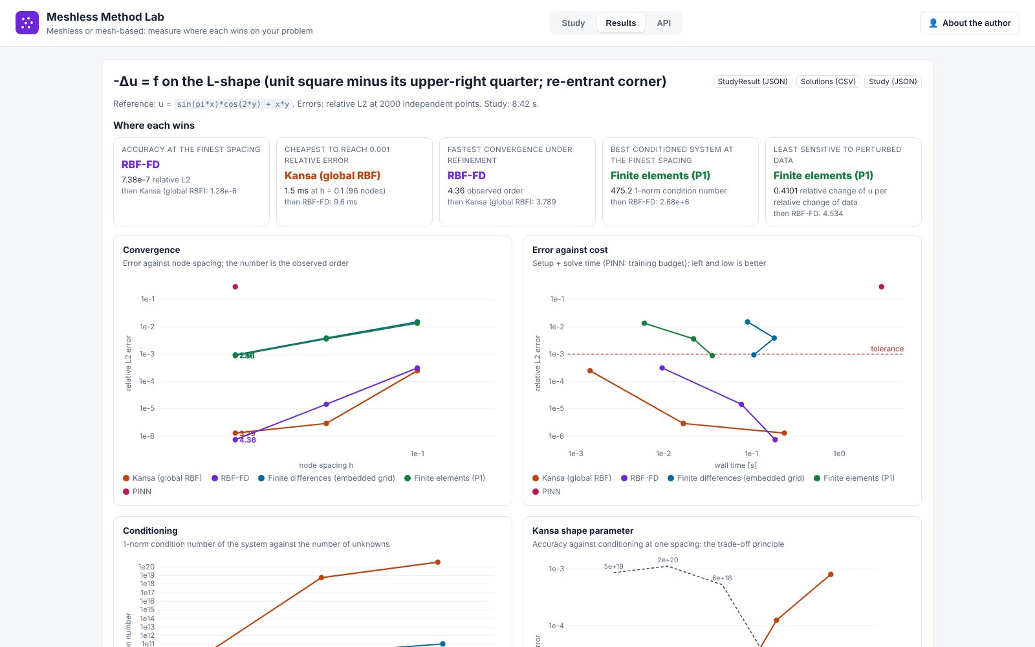
Task: Click RBF-FD legend entry in Error against cost chart
Action: tap(640, 478)
